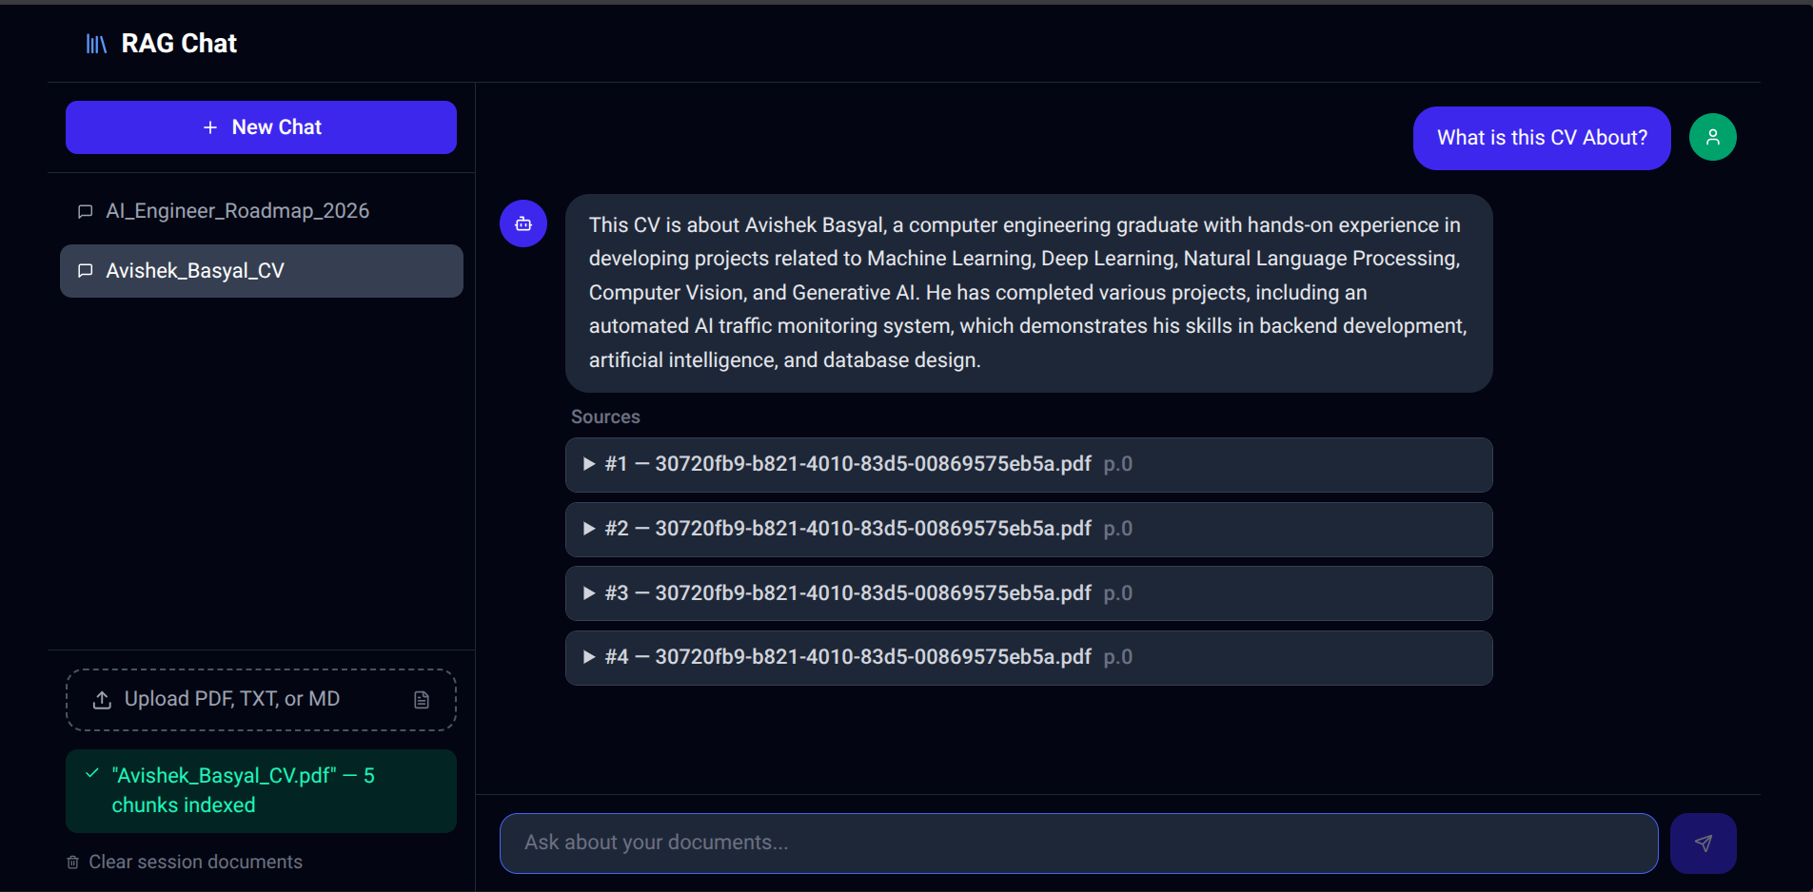Click the plus icon in New Chat button
This screenshot has width=1813, height=892.
pos(210,127)
